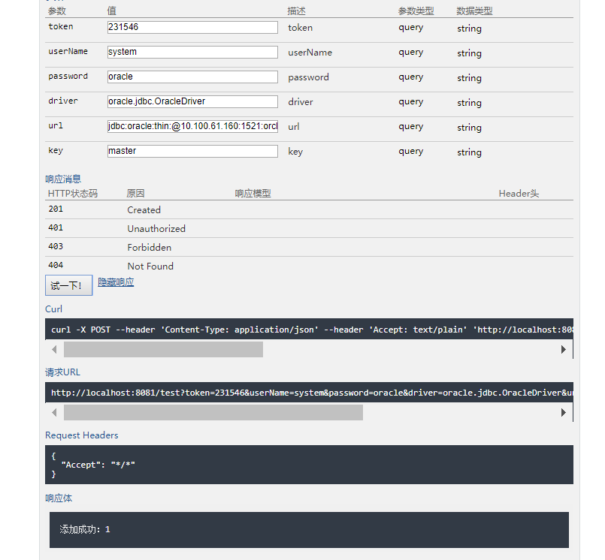
Task: Click the left scroll arrow under 请求URL box
Action: 53,411
